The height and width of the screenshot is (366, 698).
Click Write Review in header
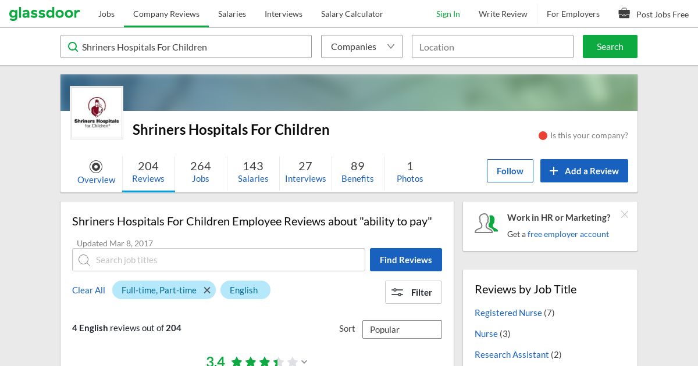point(503,13)
